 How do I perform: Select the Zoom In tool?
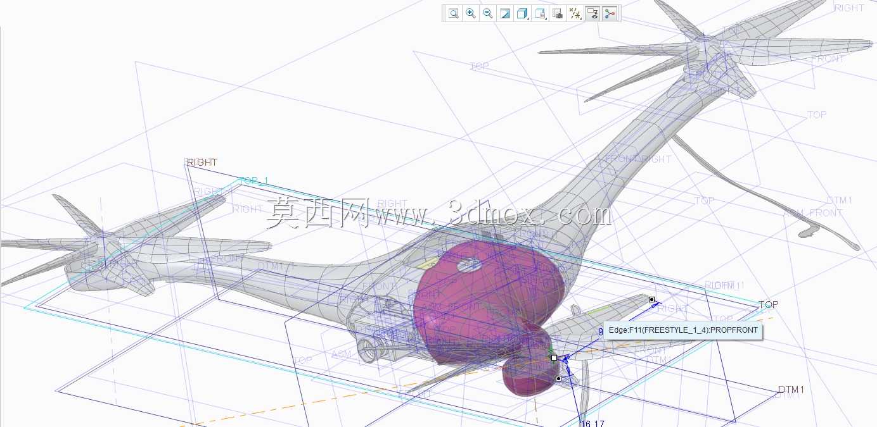point(471,13)
